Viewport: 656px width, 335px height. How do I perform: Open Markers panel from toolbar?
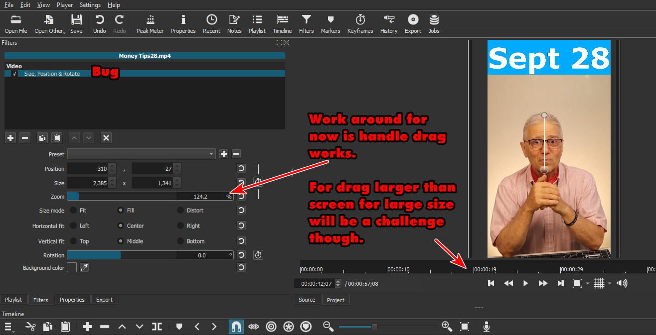[330, 23]
